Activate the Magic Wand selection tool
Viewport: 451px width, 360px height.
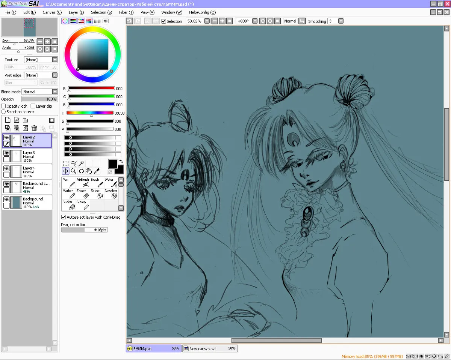pos(81,163)
